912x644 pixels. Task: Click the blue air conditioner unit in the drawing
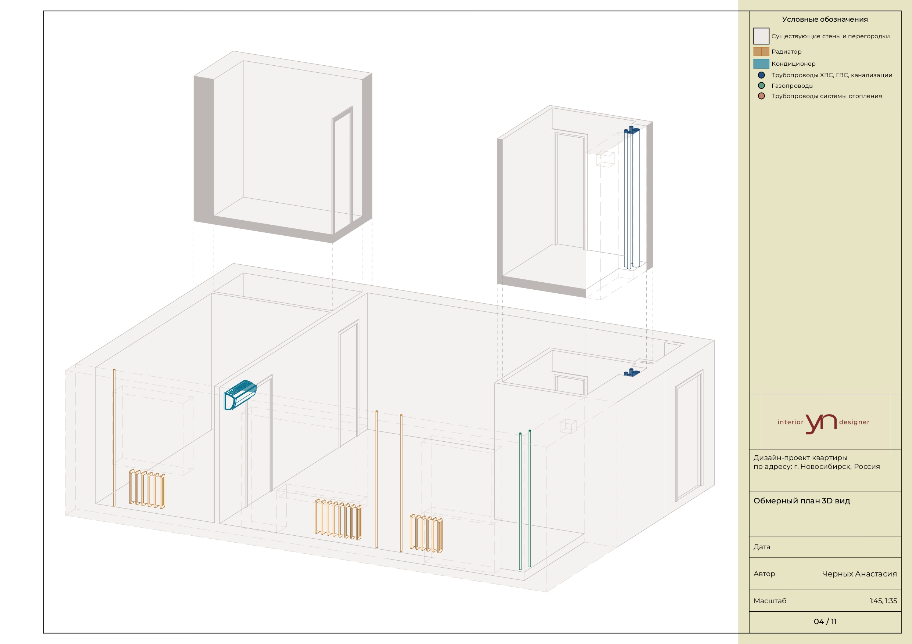tap(240, 395)
